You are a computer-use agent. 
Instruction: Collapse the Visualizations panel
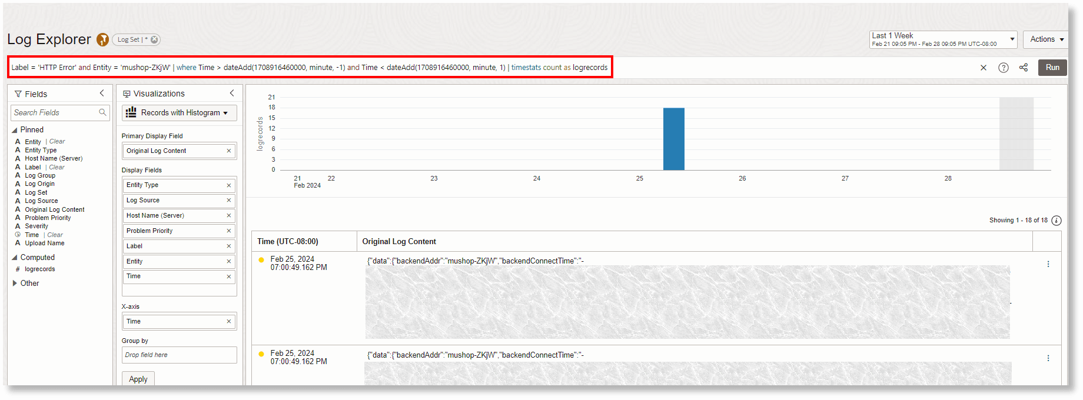pos(232,93)
